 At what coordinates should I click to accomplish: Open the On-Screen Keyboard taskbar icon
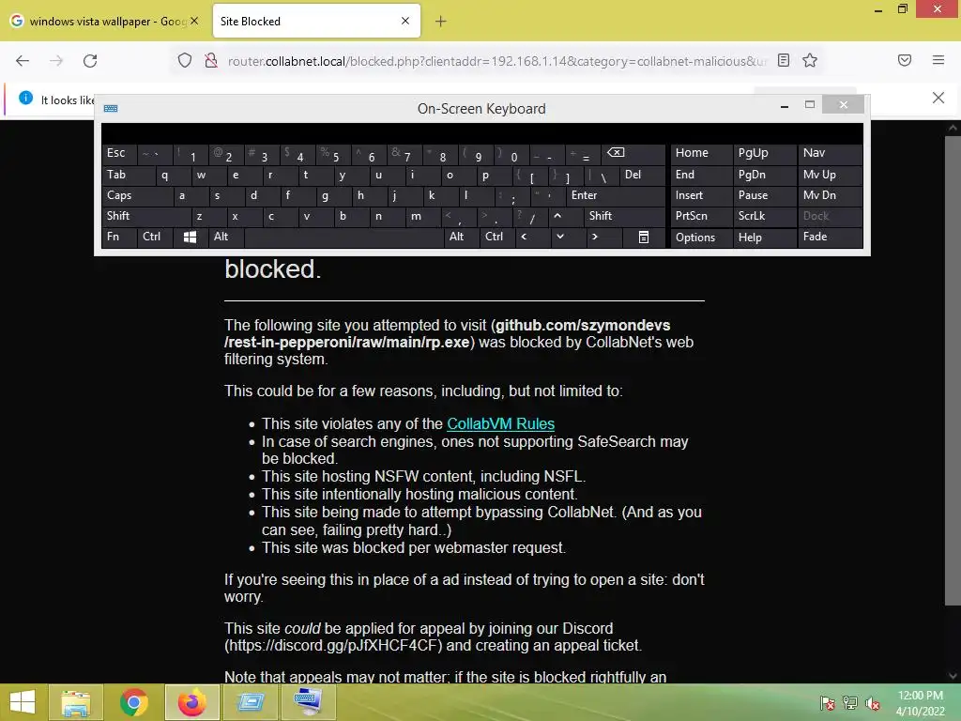(308, 702)
